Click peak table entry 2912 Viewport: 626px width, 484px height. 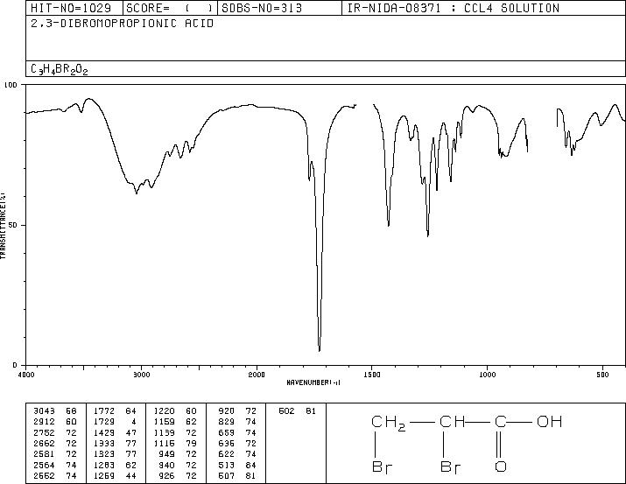coord(44,422)
